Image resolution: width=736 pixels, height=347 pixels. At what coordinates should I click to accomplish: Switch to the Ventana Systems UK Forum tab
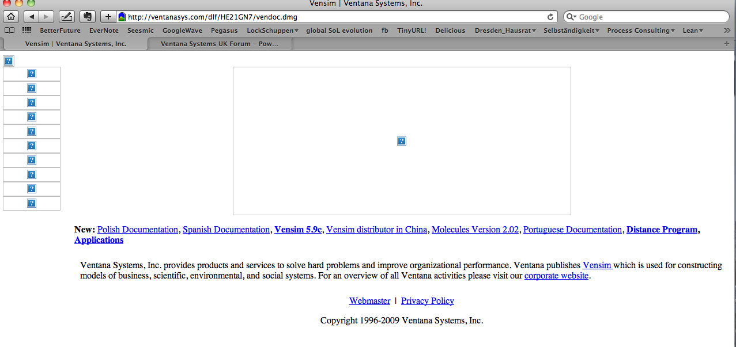220,44
